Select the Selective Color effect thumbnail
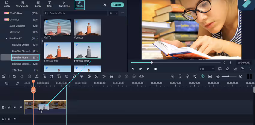The height and width of the screenshot is (125, 255). [x=88, y=51]
